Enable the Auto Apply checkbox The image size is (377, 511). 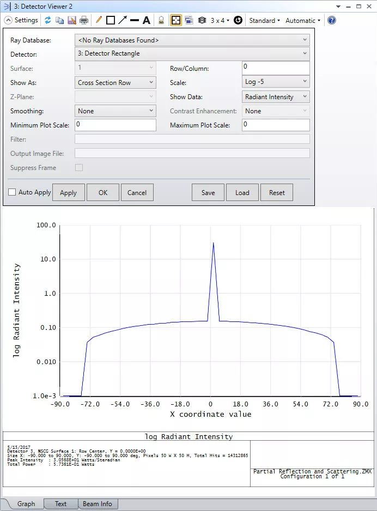(12, 192)
